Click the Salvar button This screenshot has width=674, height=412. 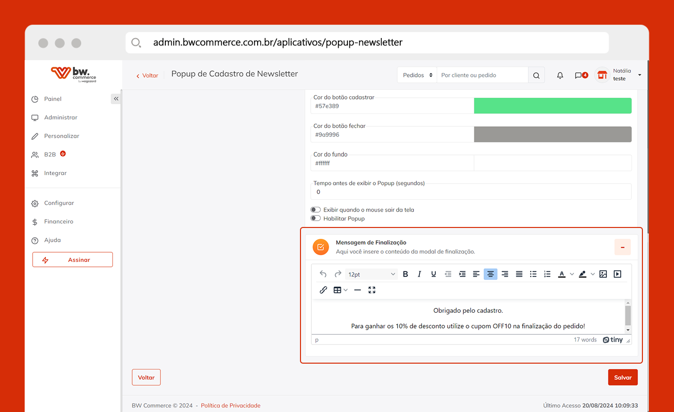623,377
